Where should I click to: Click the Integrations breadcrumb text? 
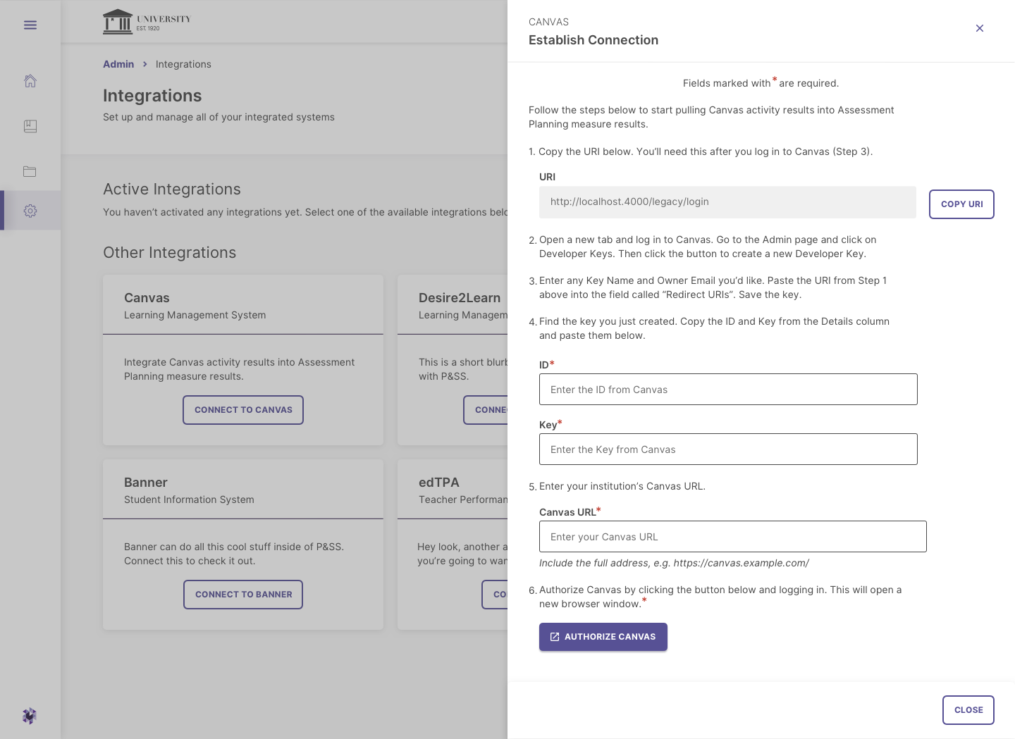183,64
